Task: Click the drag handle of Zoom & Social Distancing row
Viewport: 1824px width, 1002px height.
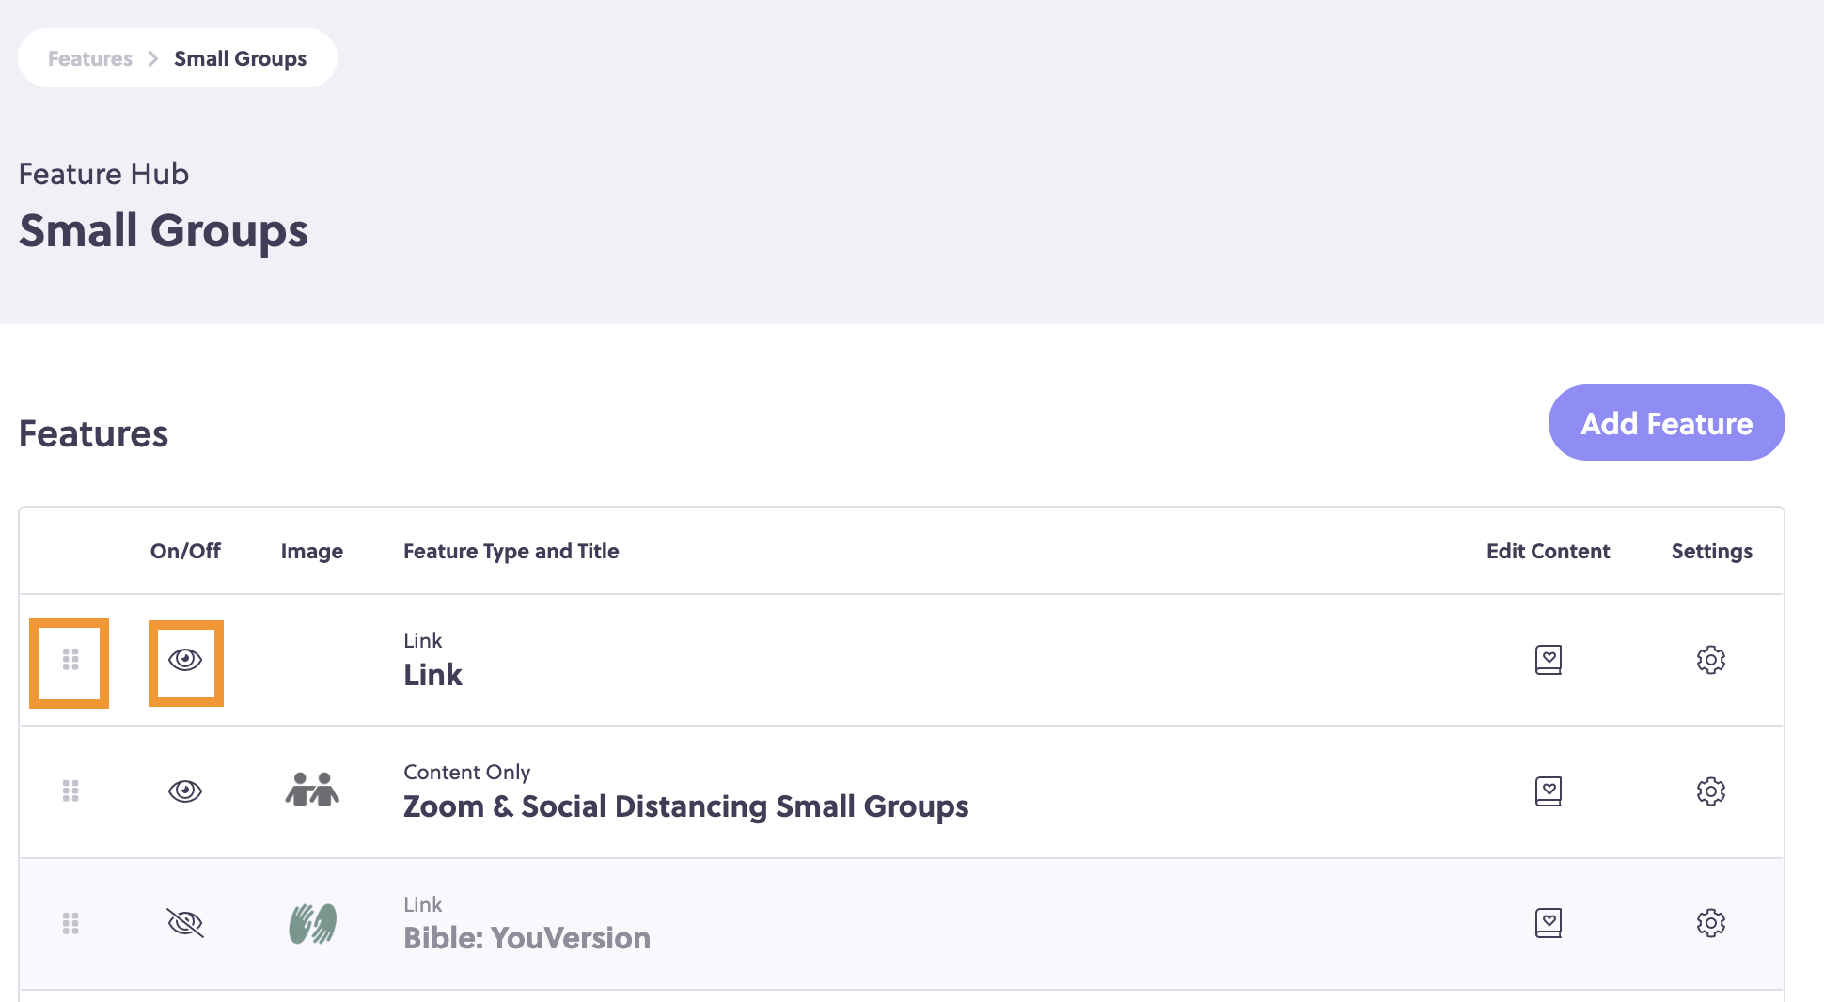Action: 71,791
